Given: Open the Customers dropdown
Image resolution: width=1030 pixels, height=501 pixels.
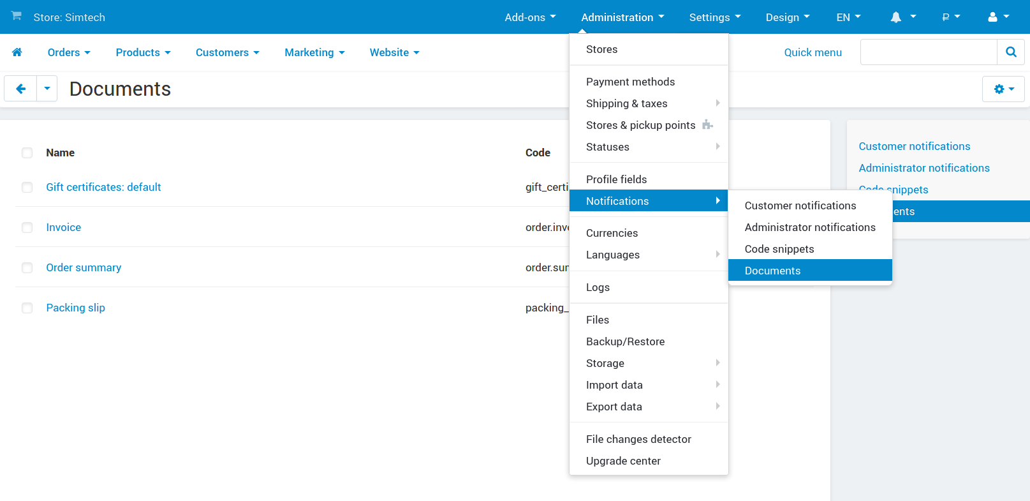Looking at the screenshot, I should click(228, 52).
